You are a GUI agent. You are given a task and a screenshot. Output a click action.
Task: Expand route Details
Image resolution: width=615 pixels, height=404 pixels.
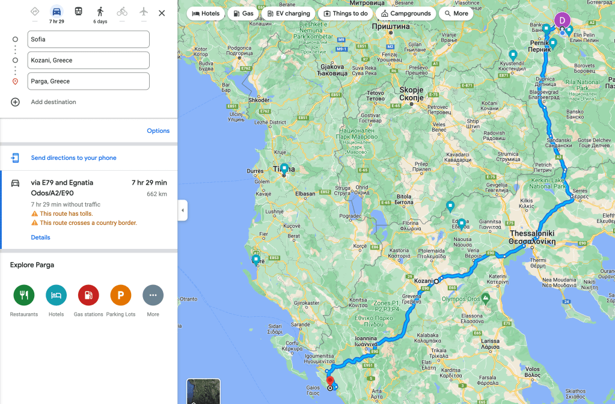point(40,237)
